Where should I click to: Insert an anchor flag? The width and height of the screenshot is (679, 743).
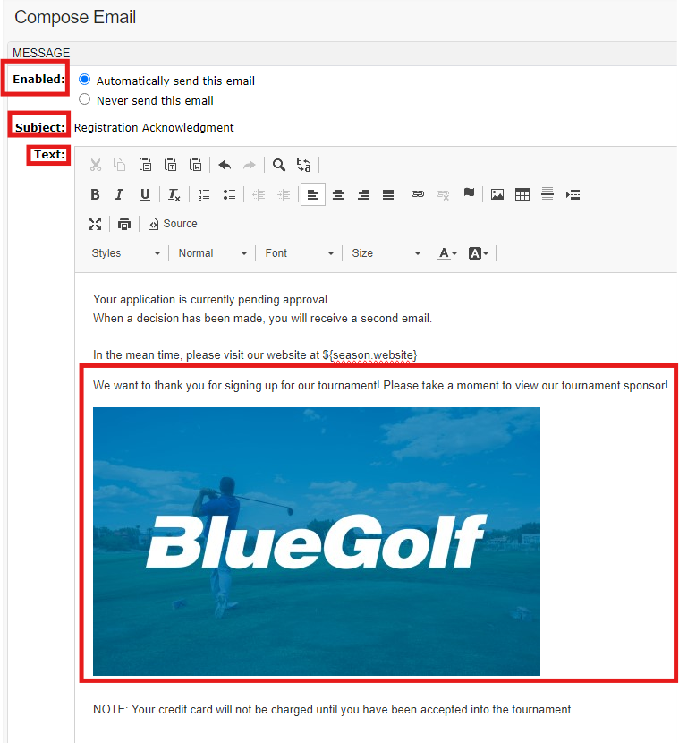pos(468,194)
